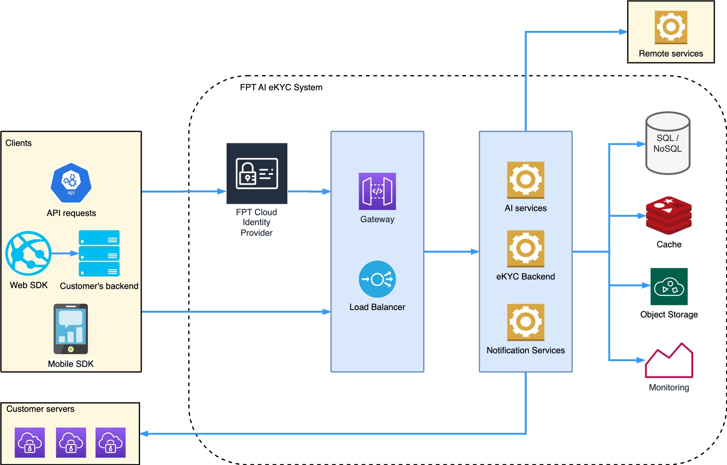The image size is (727, 465).
Task: Select the Mobile SDK phone icon
Action: 70,329
